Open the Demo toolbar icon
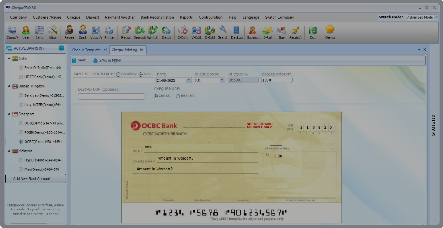 pyautogui.click(x=330, y=32)
